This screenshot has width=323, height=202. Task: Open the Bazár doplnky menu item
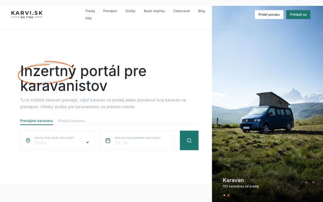(x=154, y=11)
